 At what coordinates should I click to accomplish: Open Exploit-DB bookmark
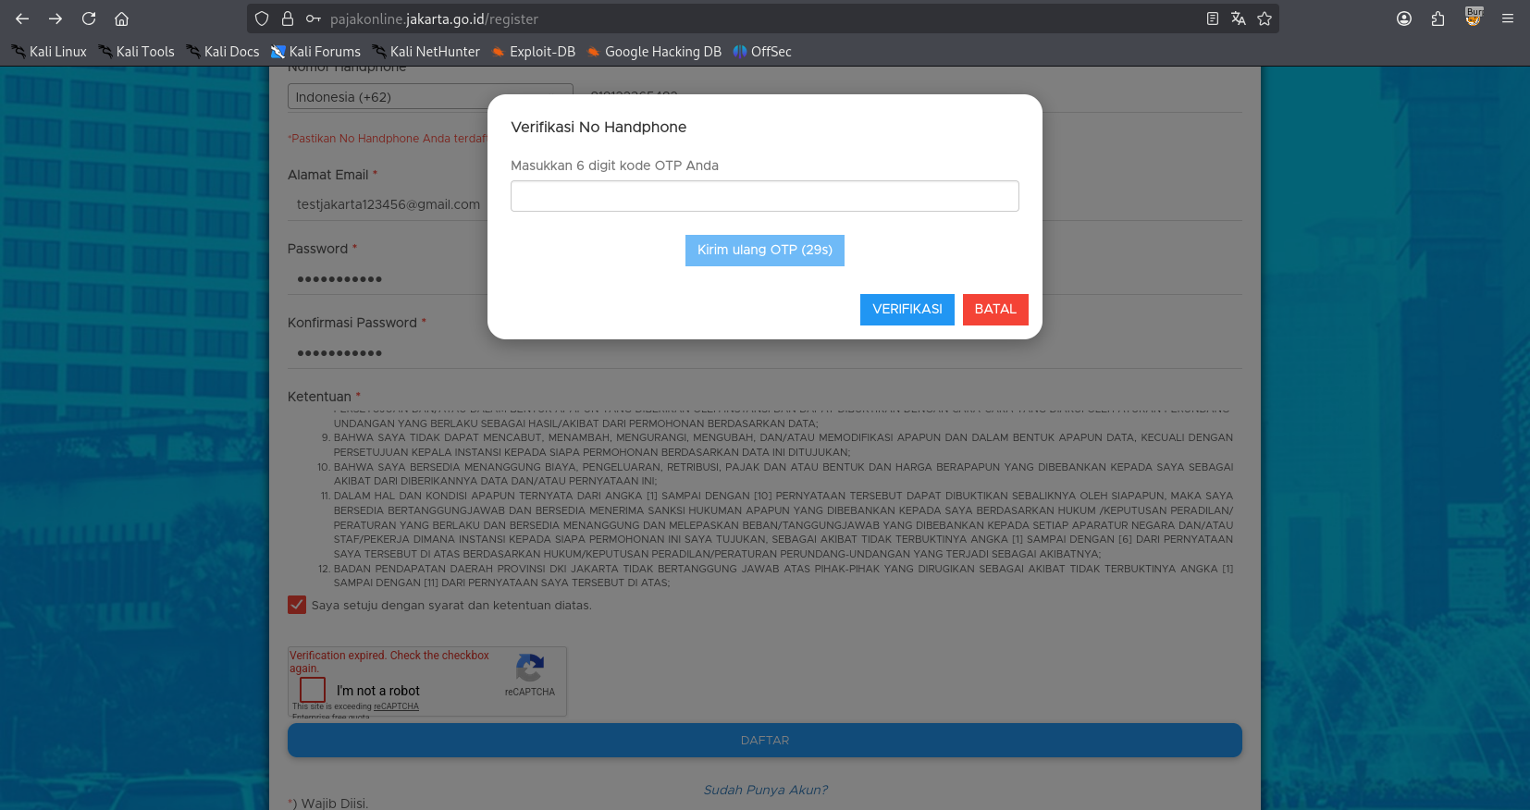pyautogui.click(x=533, y=52)
